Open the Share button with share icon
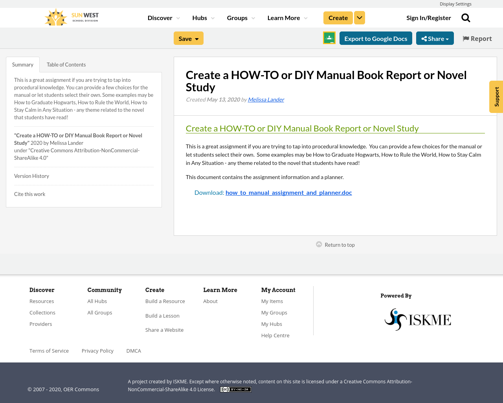 pyautogui.click(x=435, y=38)
